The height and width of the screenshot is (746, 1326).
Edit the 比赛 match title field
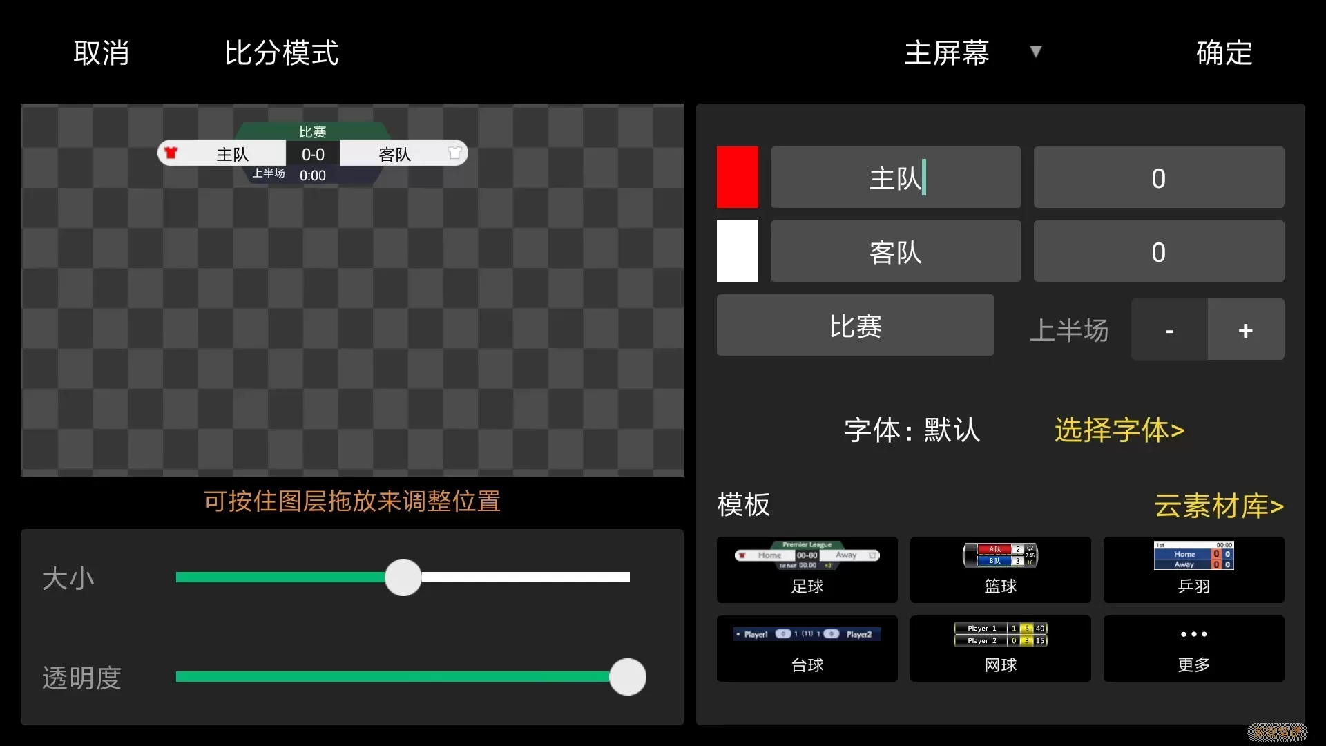click(x=856, y=325)
